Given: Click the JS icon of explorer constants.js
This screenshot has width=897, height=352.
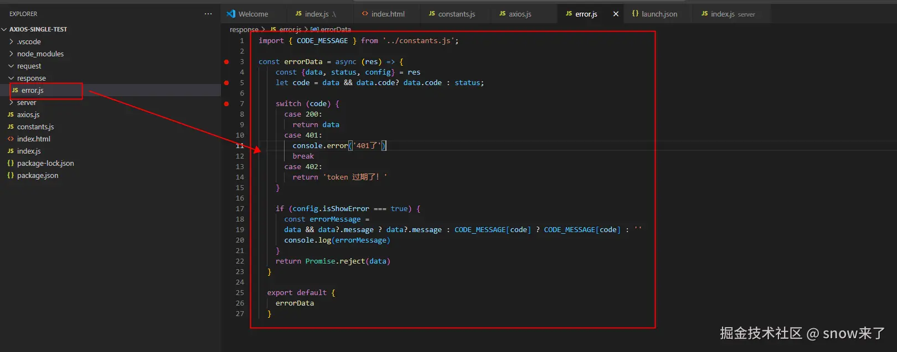Looking at the screenshot, I should tap(11, 127).
